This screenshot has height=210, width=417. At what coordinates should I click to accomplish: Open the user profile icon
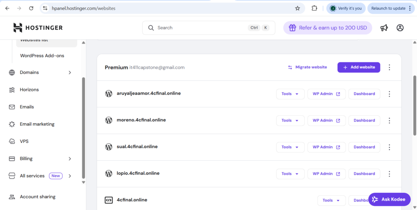coord(400,28)
